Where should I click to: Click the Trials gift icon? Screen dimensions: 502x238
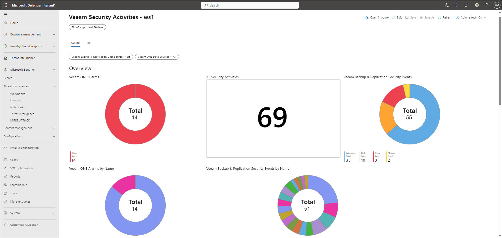tap(5, 193)
